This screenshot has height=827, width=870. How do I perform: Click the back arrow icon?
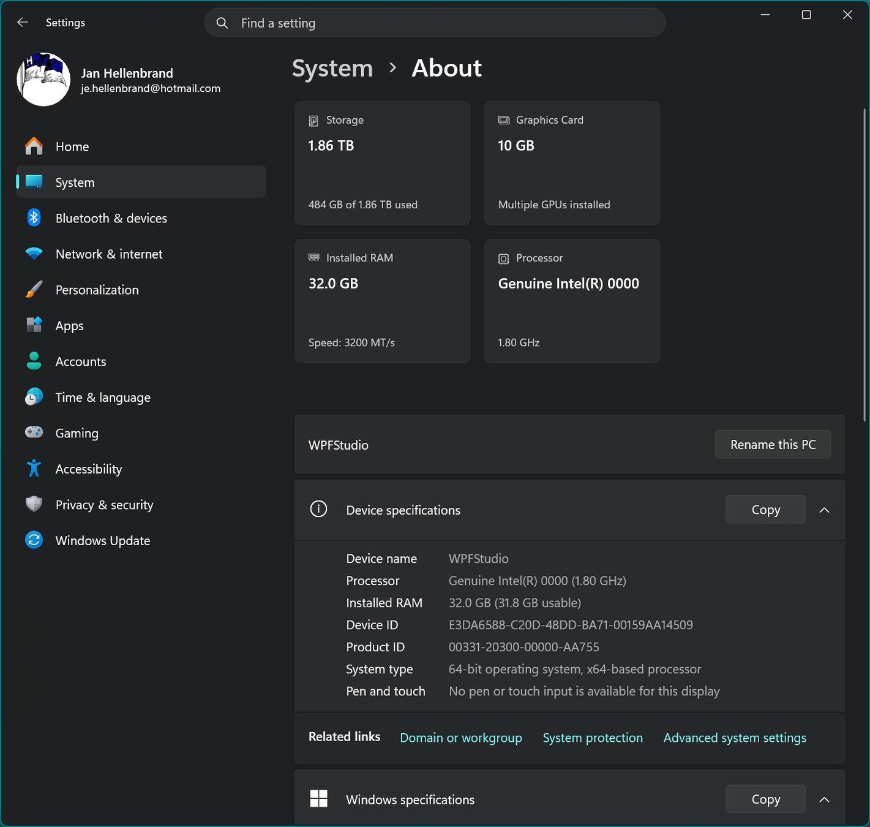pos(23,22)
